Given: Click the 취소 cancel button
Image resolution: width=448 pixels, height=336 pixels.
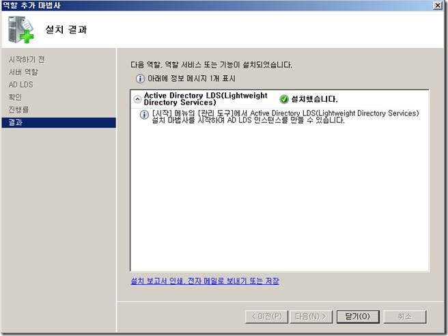Looking at the screenshot, I should 404,317.
